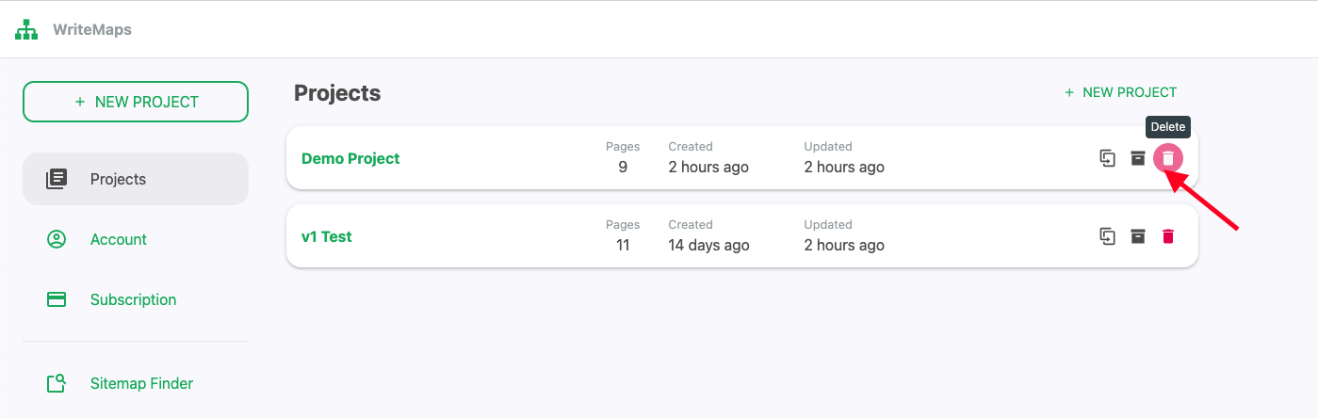Click the Demo Project page count 9
The image size is (1318, 418).
[x=623, y=167]
